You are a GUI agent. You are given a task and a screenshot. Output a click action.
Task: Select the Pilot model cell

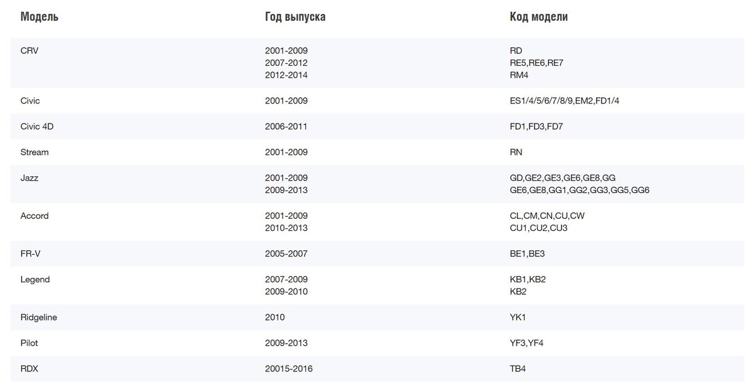[x=29, y=343]
